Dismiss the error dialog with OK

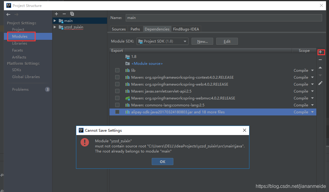[162, 161]
